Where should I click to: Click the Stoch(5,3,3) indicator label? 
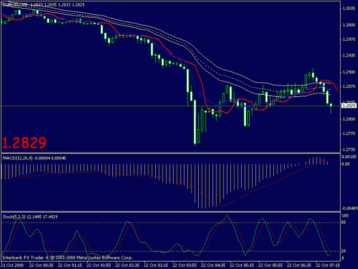(14, 217)
